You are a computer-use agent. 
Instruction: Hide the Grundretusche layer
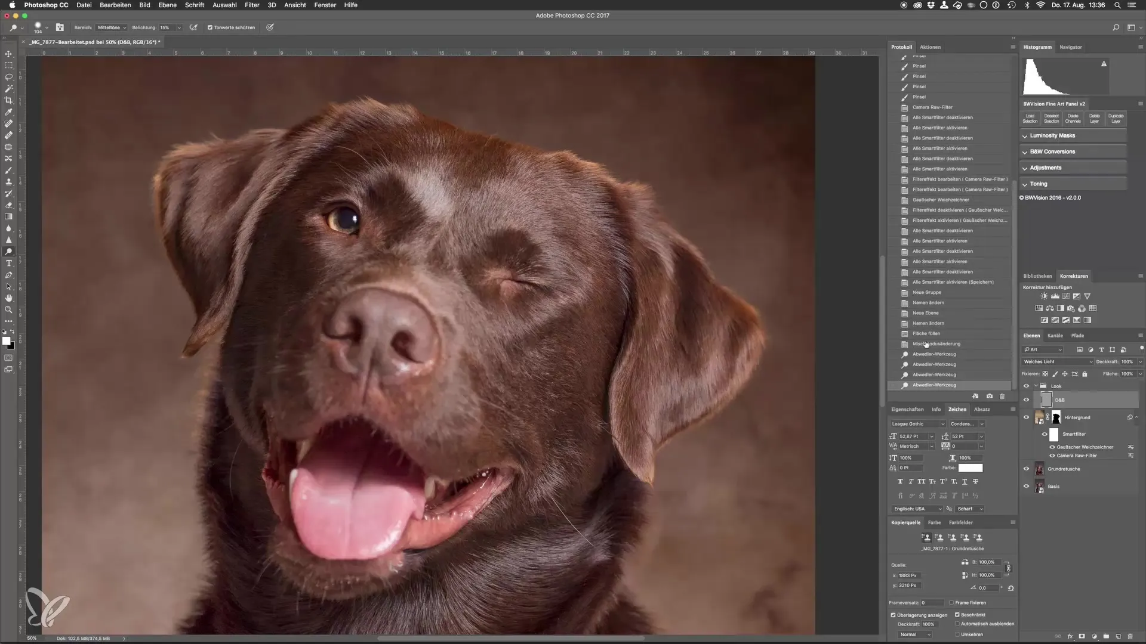click(1026, 469)
